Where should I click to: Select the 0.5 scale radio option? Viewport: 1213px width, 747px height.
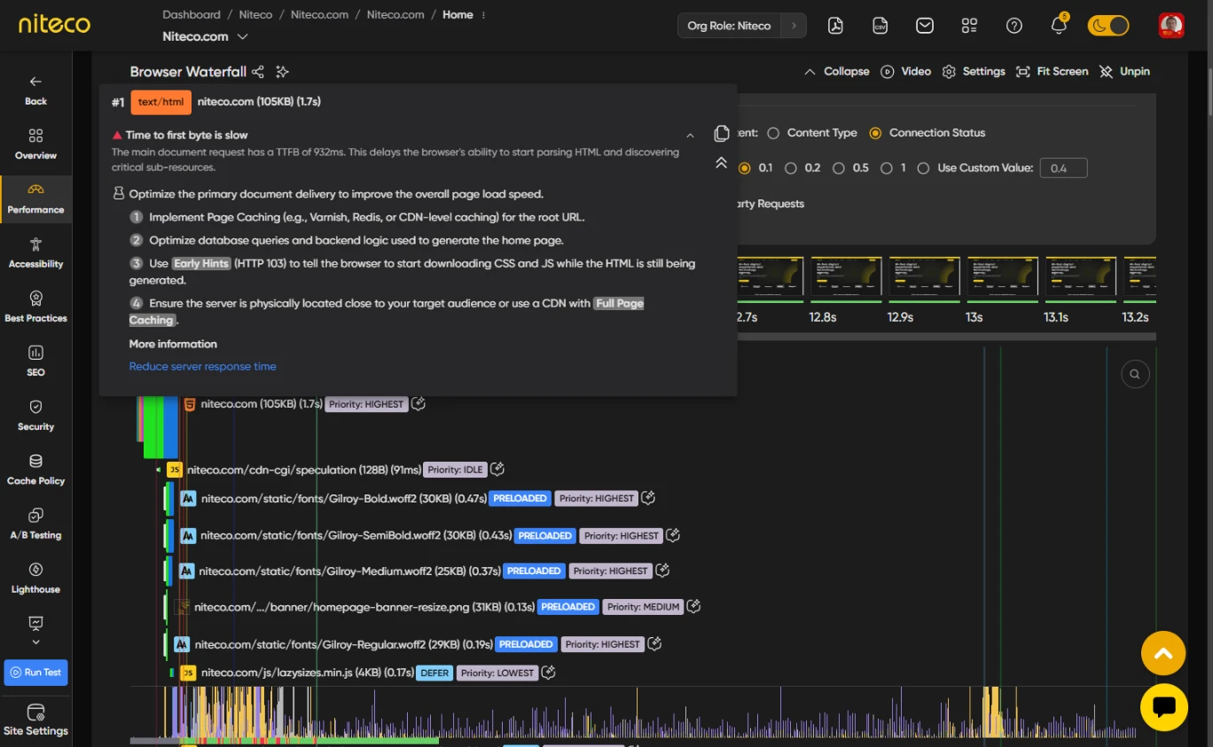coord(839,168)
